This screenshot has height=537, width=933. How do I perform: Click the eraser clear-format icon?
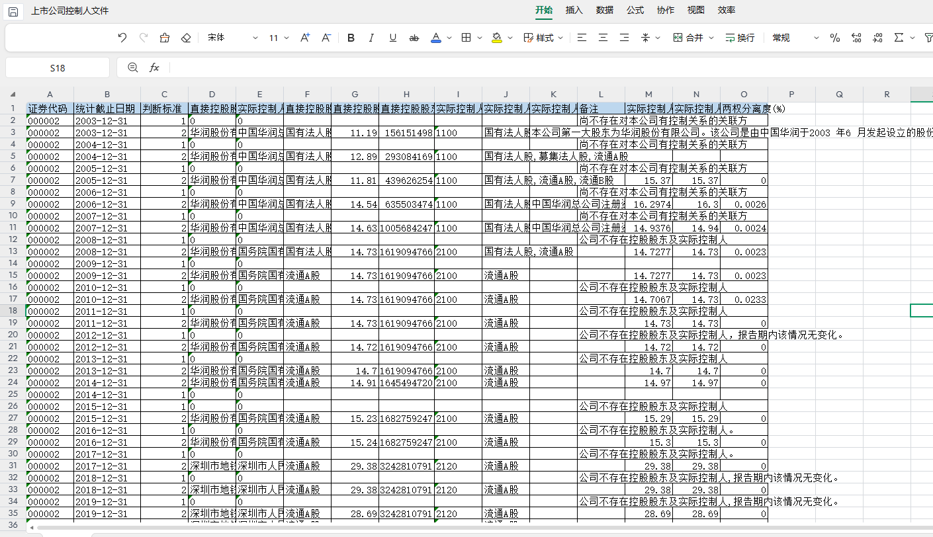click(x=186, y=38)
